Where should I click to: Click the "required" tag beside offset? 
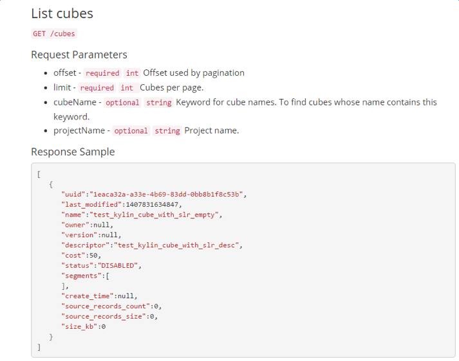(x=102, y=73)
